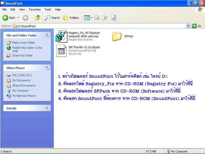
Task: Click Publish this folder to the Web
Action: 27,49
